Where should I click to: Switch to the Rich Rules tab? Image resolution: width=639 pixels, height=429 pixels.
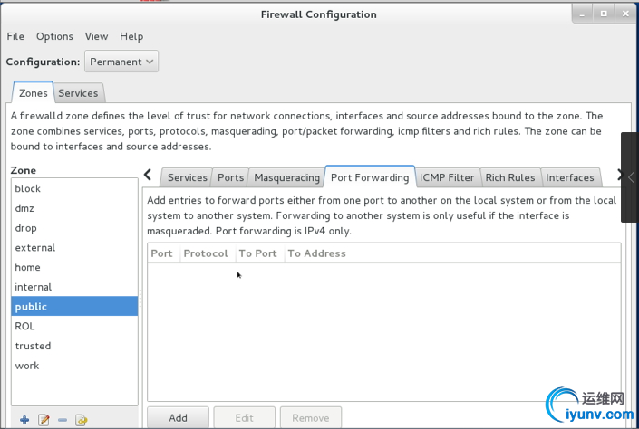[509, 177]
